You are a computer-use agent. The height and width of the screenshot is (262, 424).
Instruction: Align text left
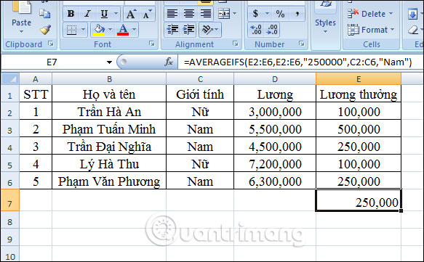[x=172, y=14]
